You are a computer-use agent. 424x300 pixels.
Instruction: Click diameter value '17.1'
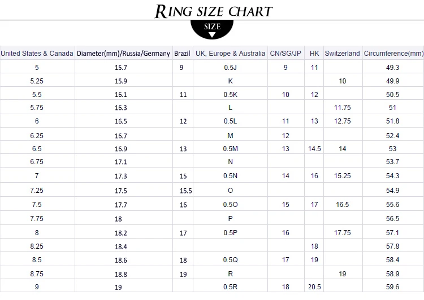121,162
